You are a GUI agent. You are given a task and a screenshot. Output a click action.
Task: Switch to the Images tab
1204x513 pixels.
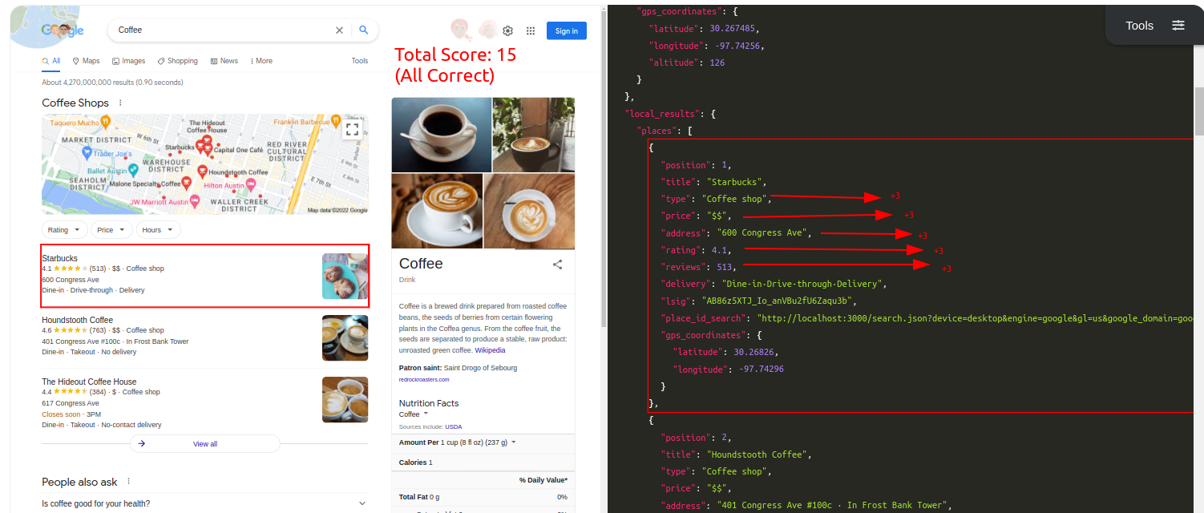click(129, 61)
